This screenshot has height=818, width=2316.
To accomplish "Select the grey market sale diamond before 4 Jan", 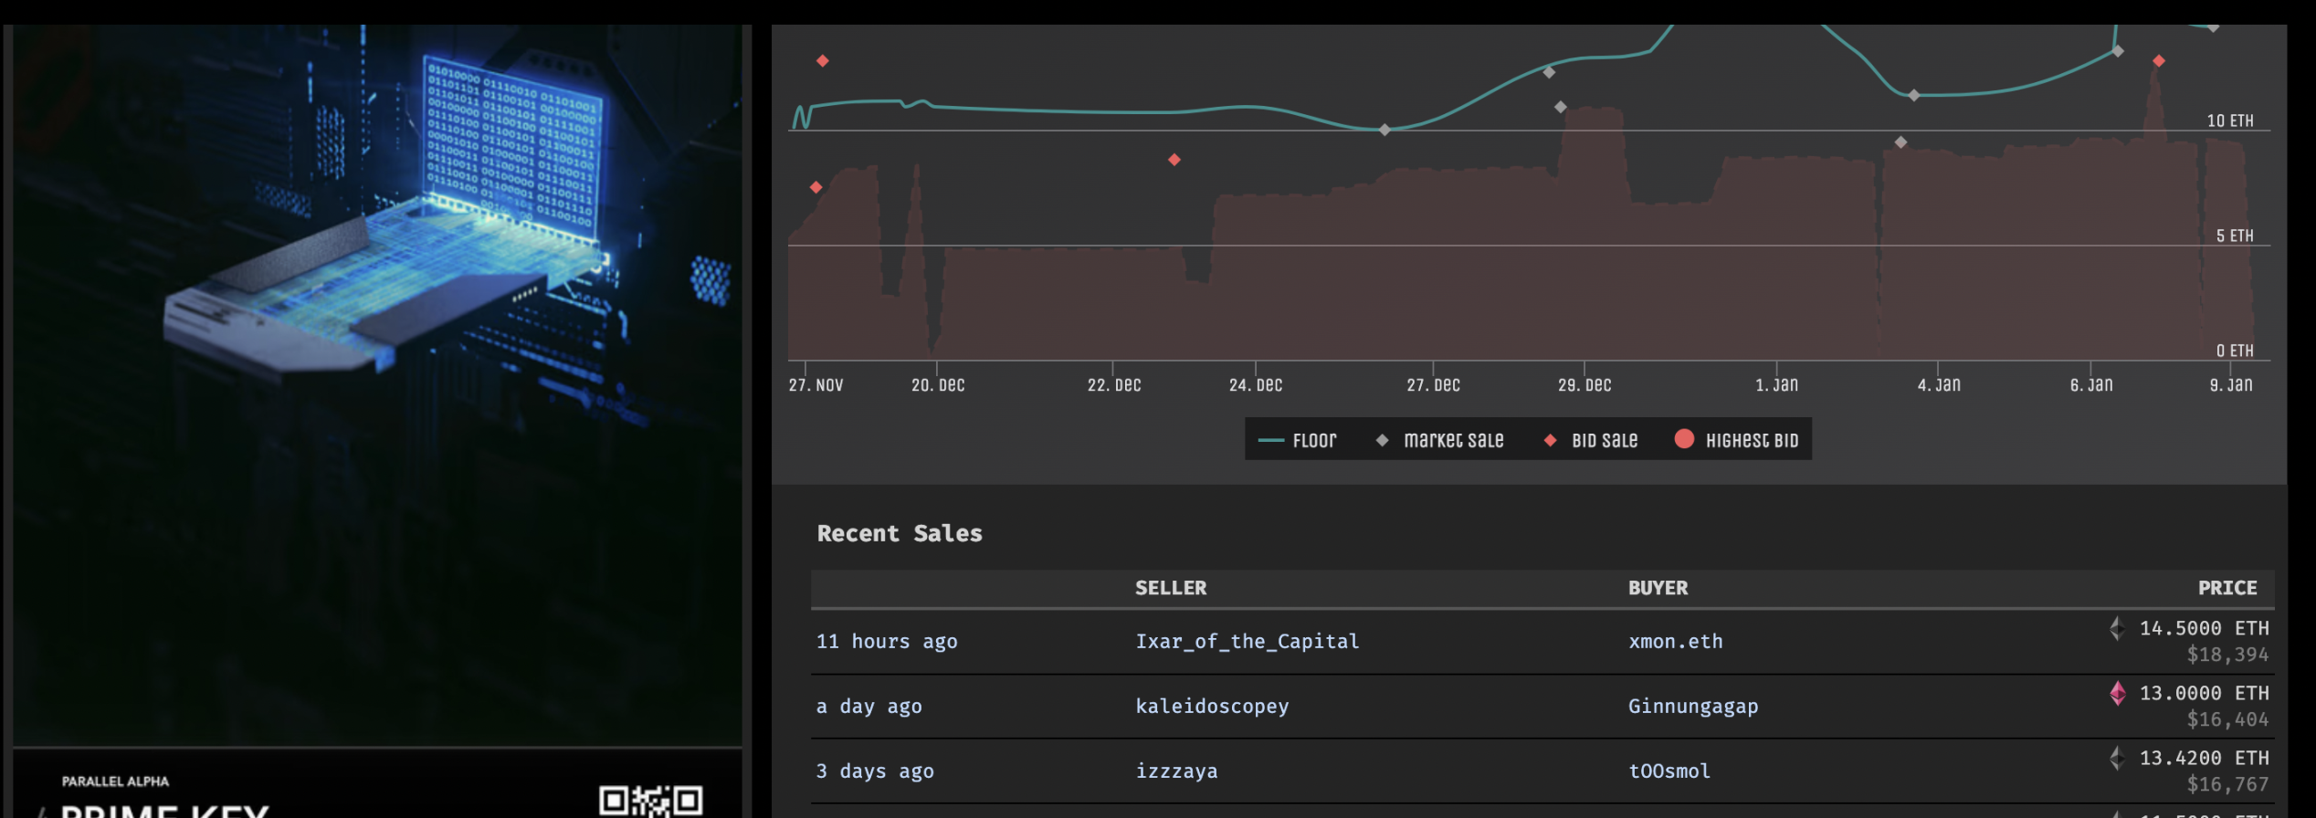I will [1900, 142].
